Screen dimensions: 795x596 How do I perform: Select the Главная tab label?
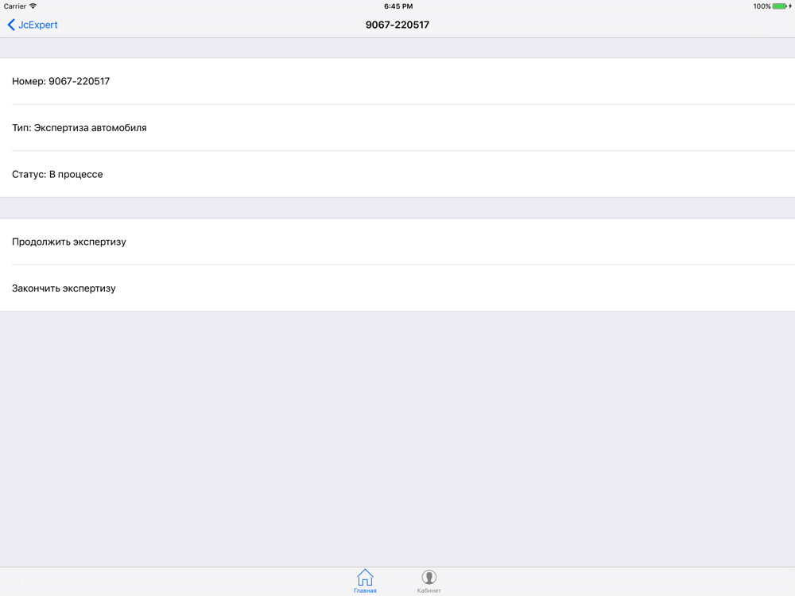pos(365,590)
